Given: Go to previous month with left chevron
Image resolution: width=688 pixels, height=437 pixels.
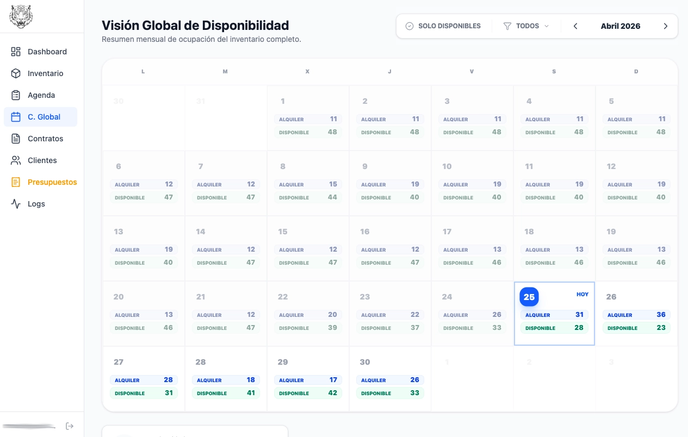Looking at the screenshot, I should 575,26.
